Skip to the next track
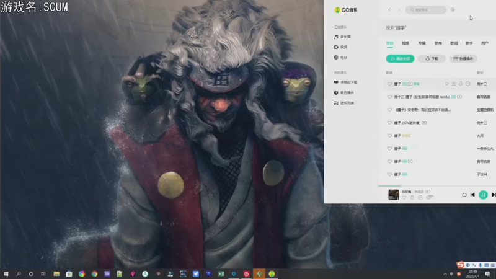496x279 pixels. coord(494,195)
